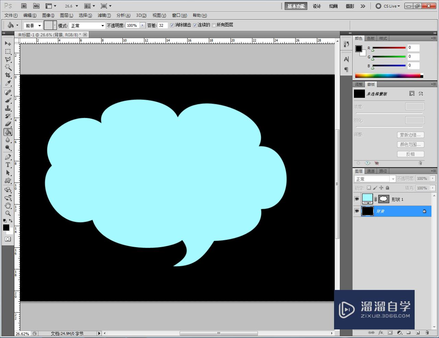
Task: Launch Adobe Bridge with Br button
Action: [x=24, y=6]
